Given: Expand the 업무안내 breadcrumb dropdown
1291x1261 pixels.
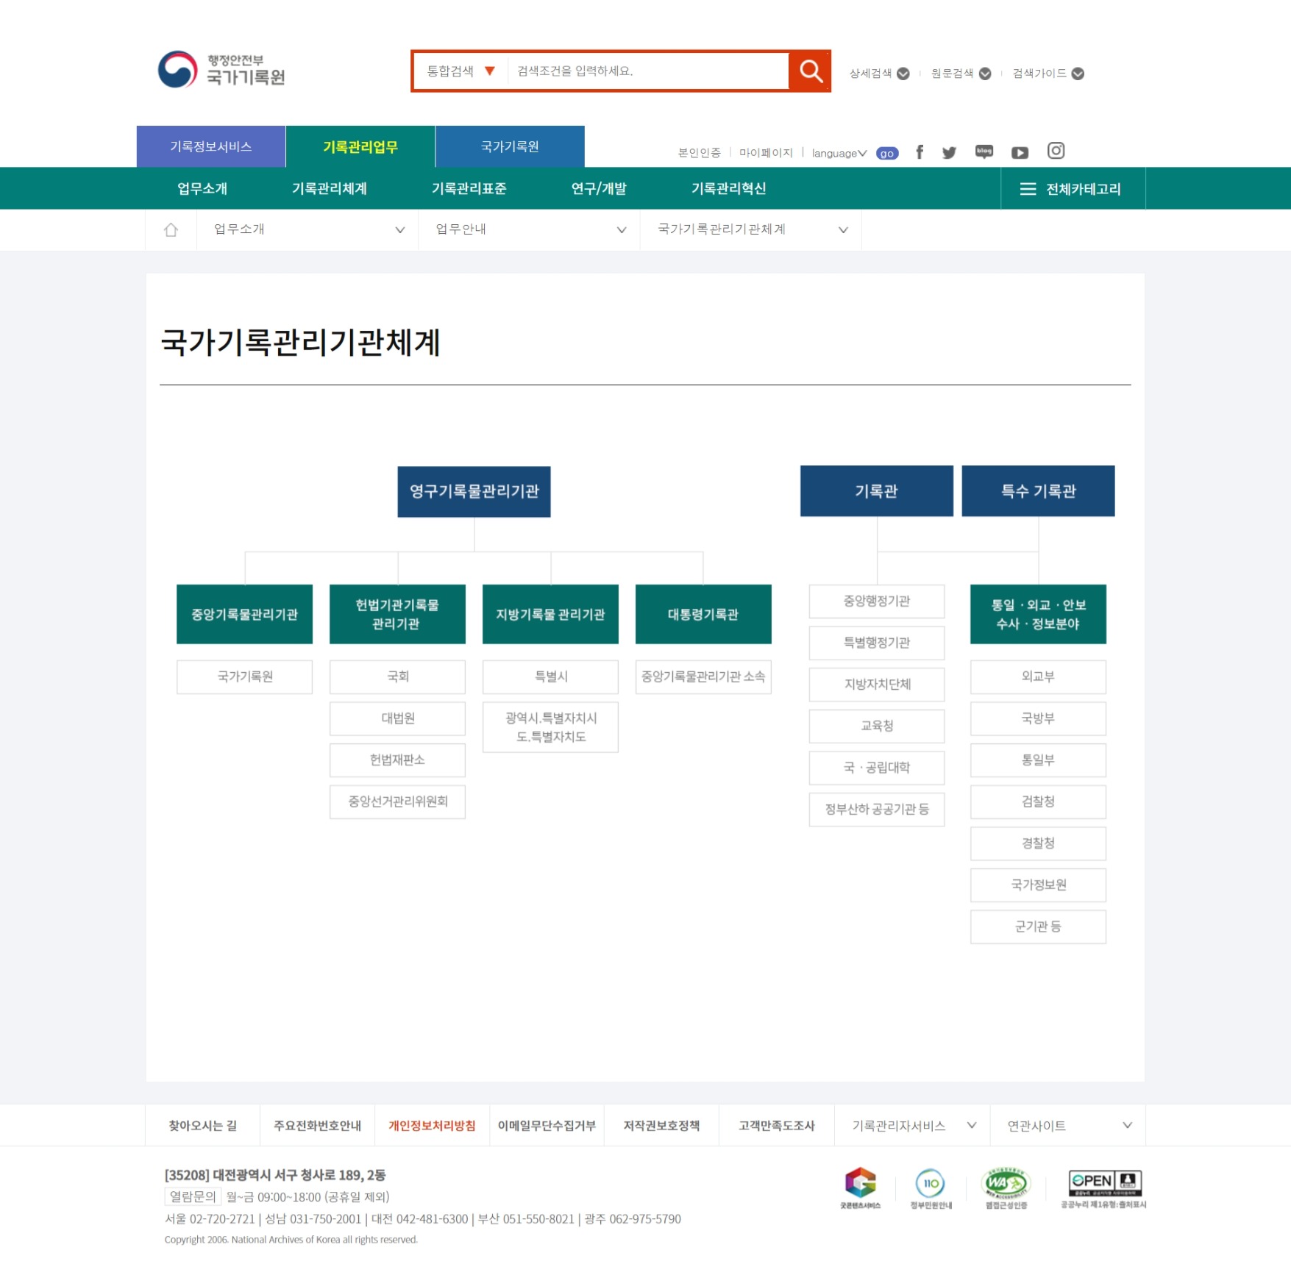Looking at the screenshot, I should [x=529, y=230].
